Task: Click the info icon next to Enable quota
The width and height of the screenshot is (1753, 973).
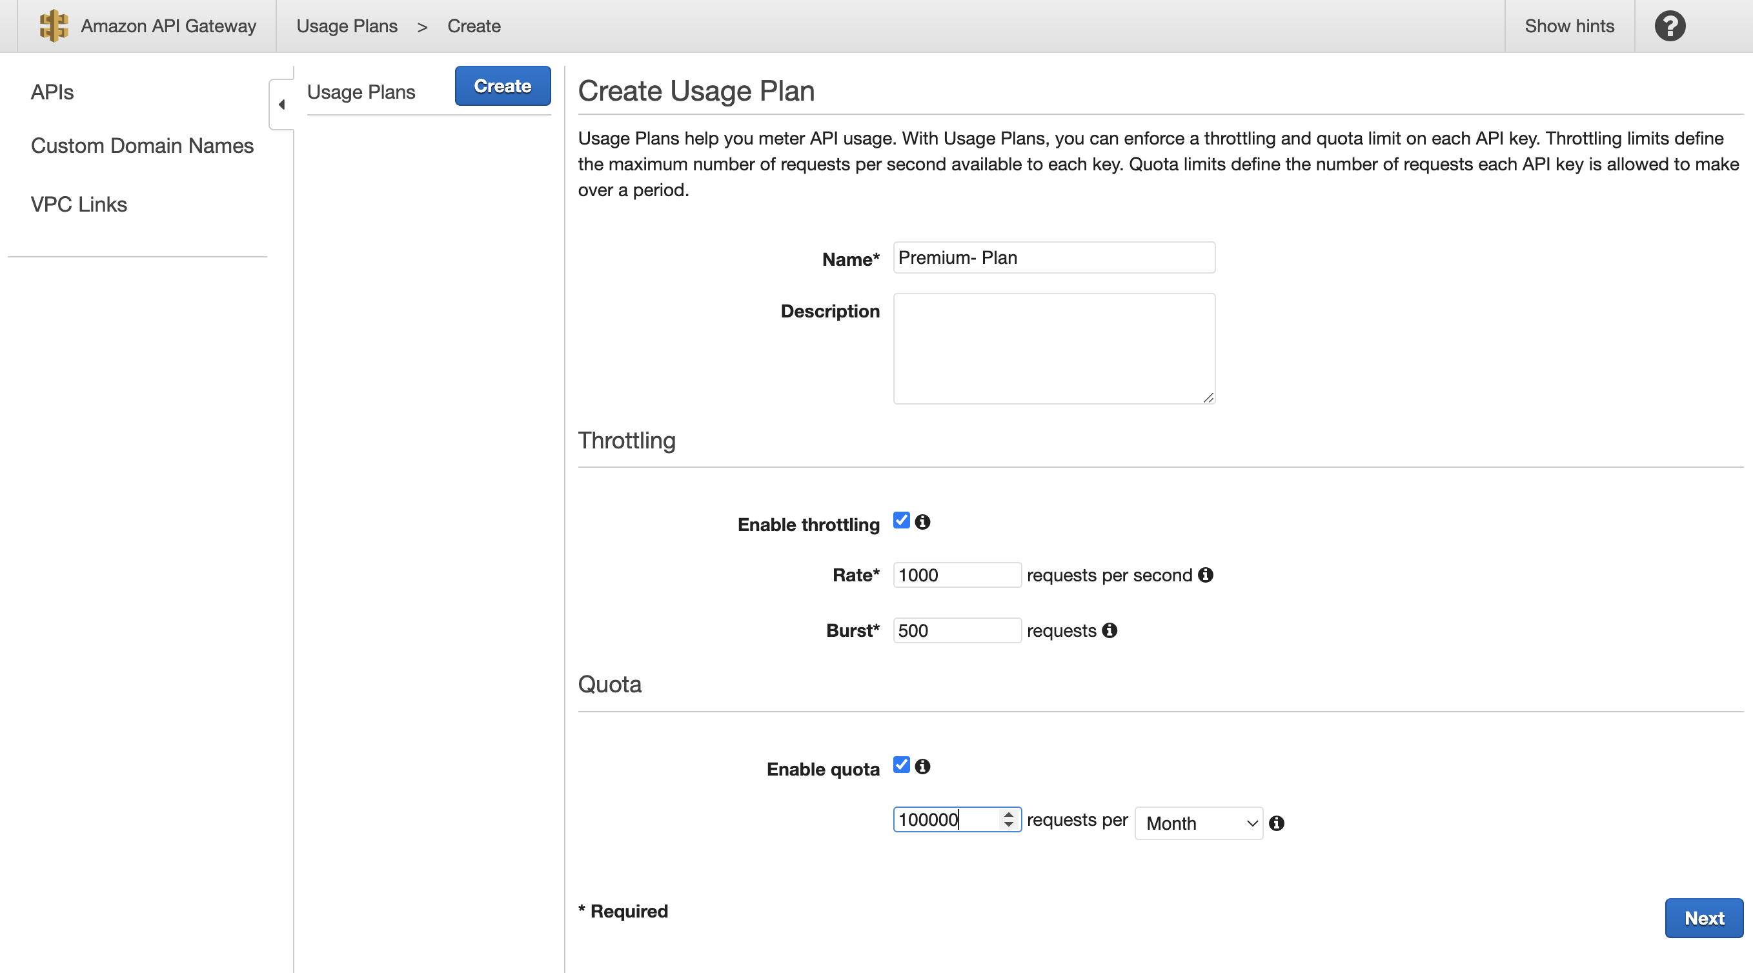Action: click(x=923, y=766)
